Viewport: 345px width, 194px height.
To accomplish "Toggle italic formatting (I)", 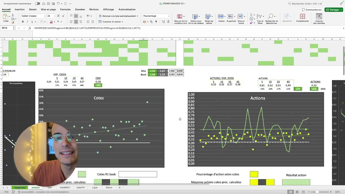I will [x=27, y=22].
